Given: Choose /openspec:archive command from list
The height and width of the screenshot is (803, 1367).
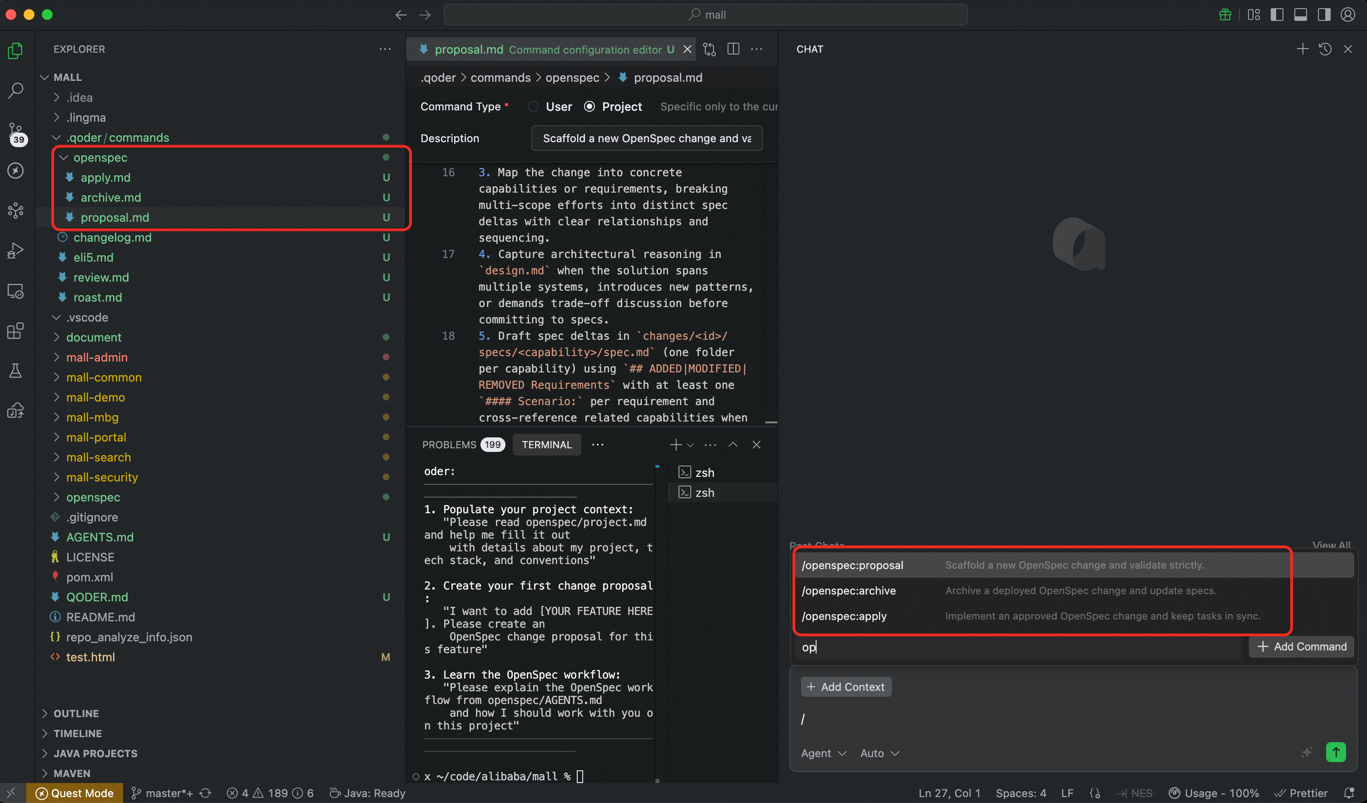Looking at the screenshot, I should pyautogui.click(x=848, y=590).
